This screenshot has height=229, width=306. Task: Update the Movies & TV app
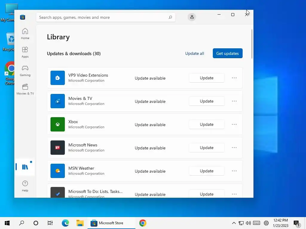click(x=207, y=101)
